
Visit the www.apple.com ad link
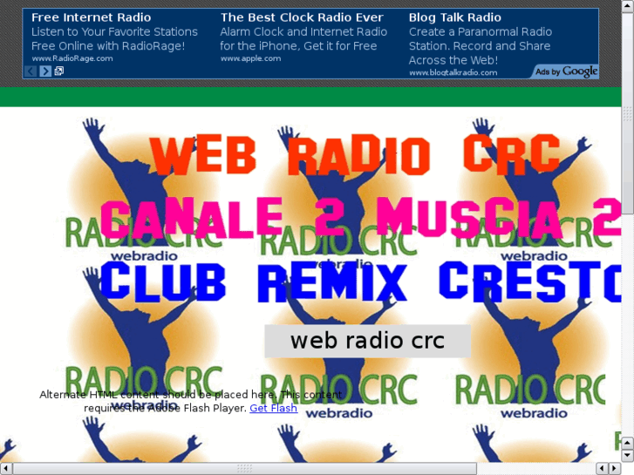click(x=250, y=58)
